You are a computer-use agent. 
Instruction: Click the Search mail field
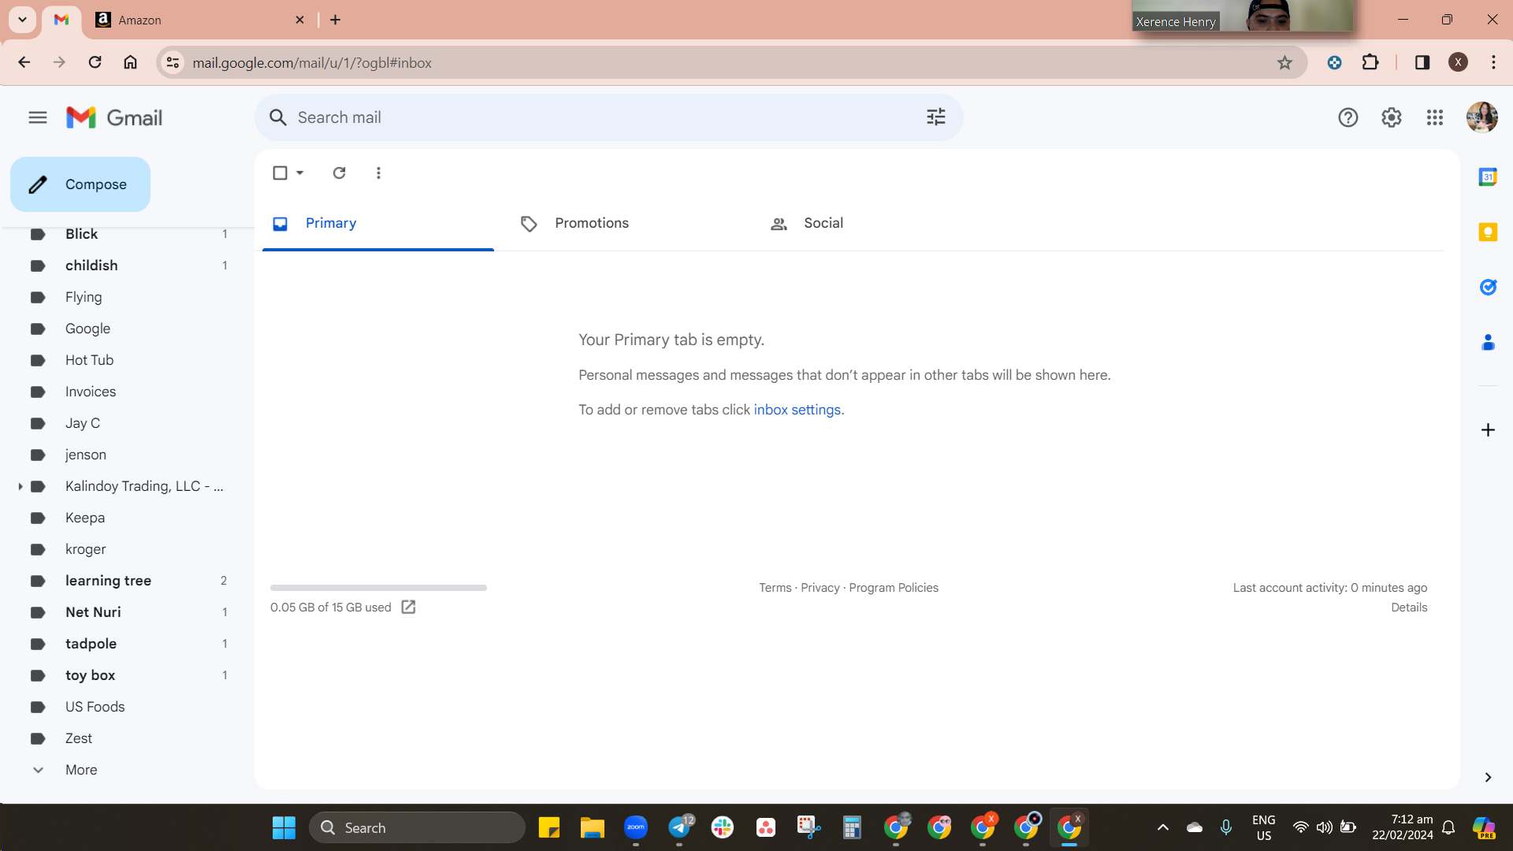pyautogui.click(x=607, y=117)
